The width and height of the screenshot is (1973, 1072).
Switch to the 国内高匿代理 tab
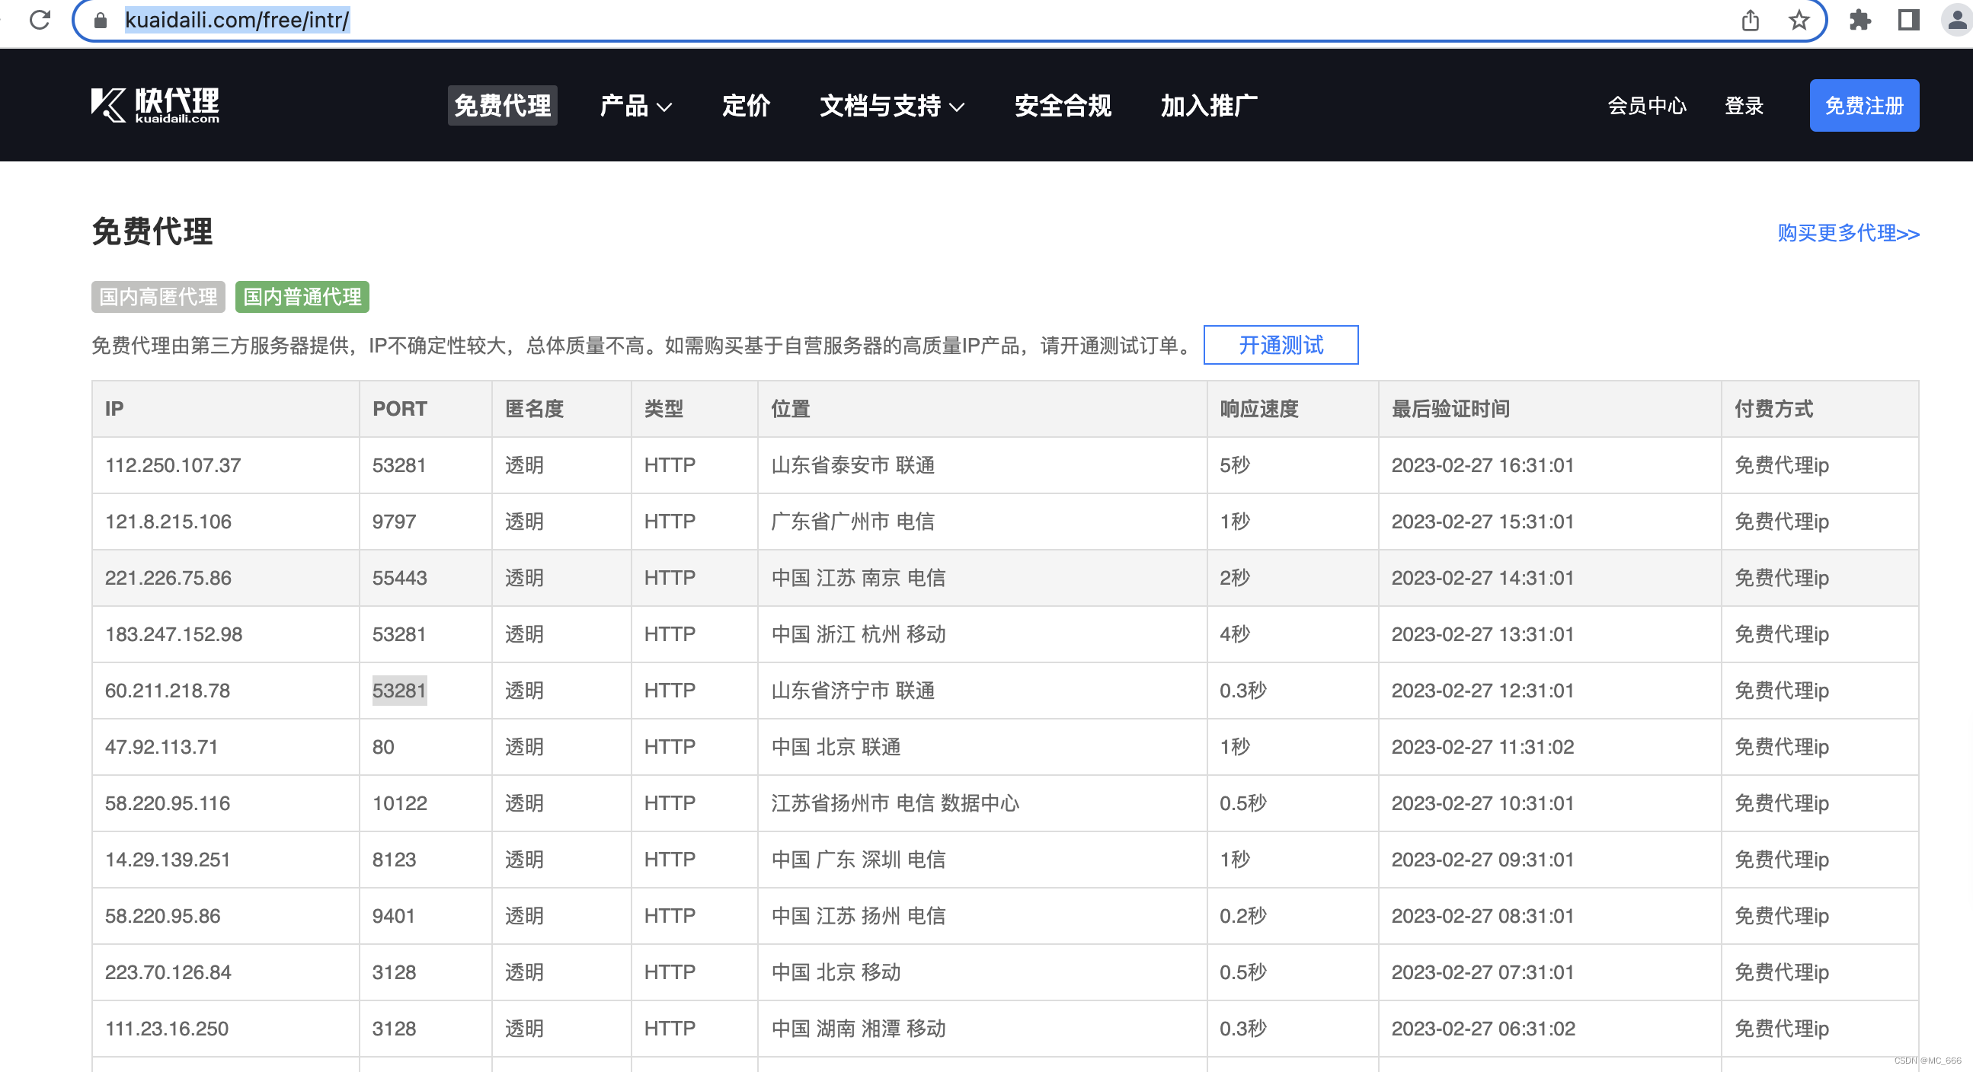(x=158, y=297)
